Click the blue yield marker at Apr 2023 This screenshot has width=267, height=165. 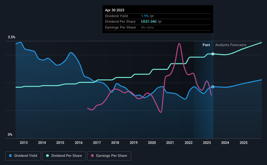[x=213, y=87]
